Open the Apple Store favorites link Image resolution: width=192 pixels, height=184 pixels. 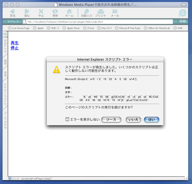[x=71, y=28]
